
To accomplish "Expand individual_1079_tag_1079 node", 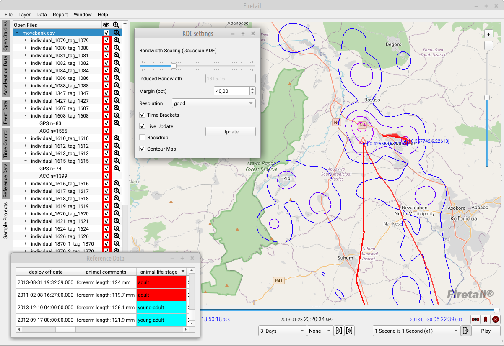I will pyautogui.click(x=26, y=41).
